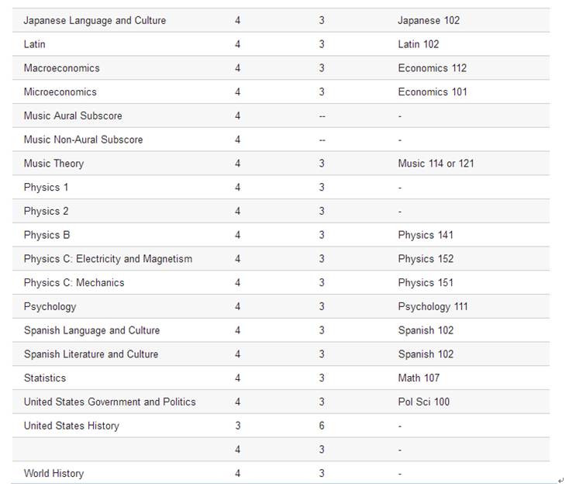Select the Microeconomics exam entry
Image resolution: width=569 pixels, height=497 pixels.
click(x=60, y=91)
